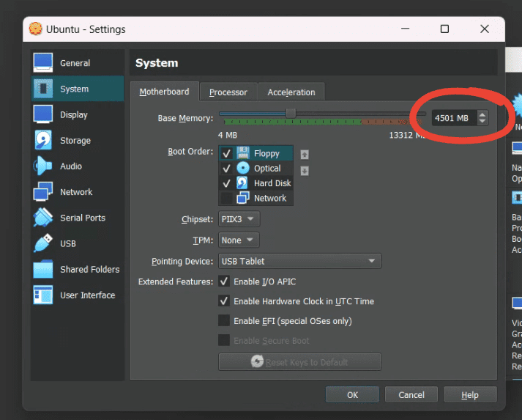
Task: Open the General settings category
Action: 78,63
